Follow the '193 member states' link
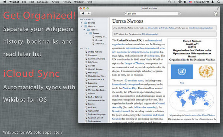 point(133,80)
